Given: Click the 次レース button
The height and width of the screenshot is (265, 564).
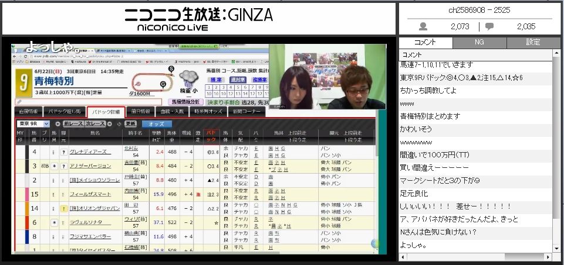Looking at the screenshot, I should [x=95, y=123].
